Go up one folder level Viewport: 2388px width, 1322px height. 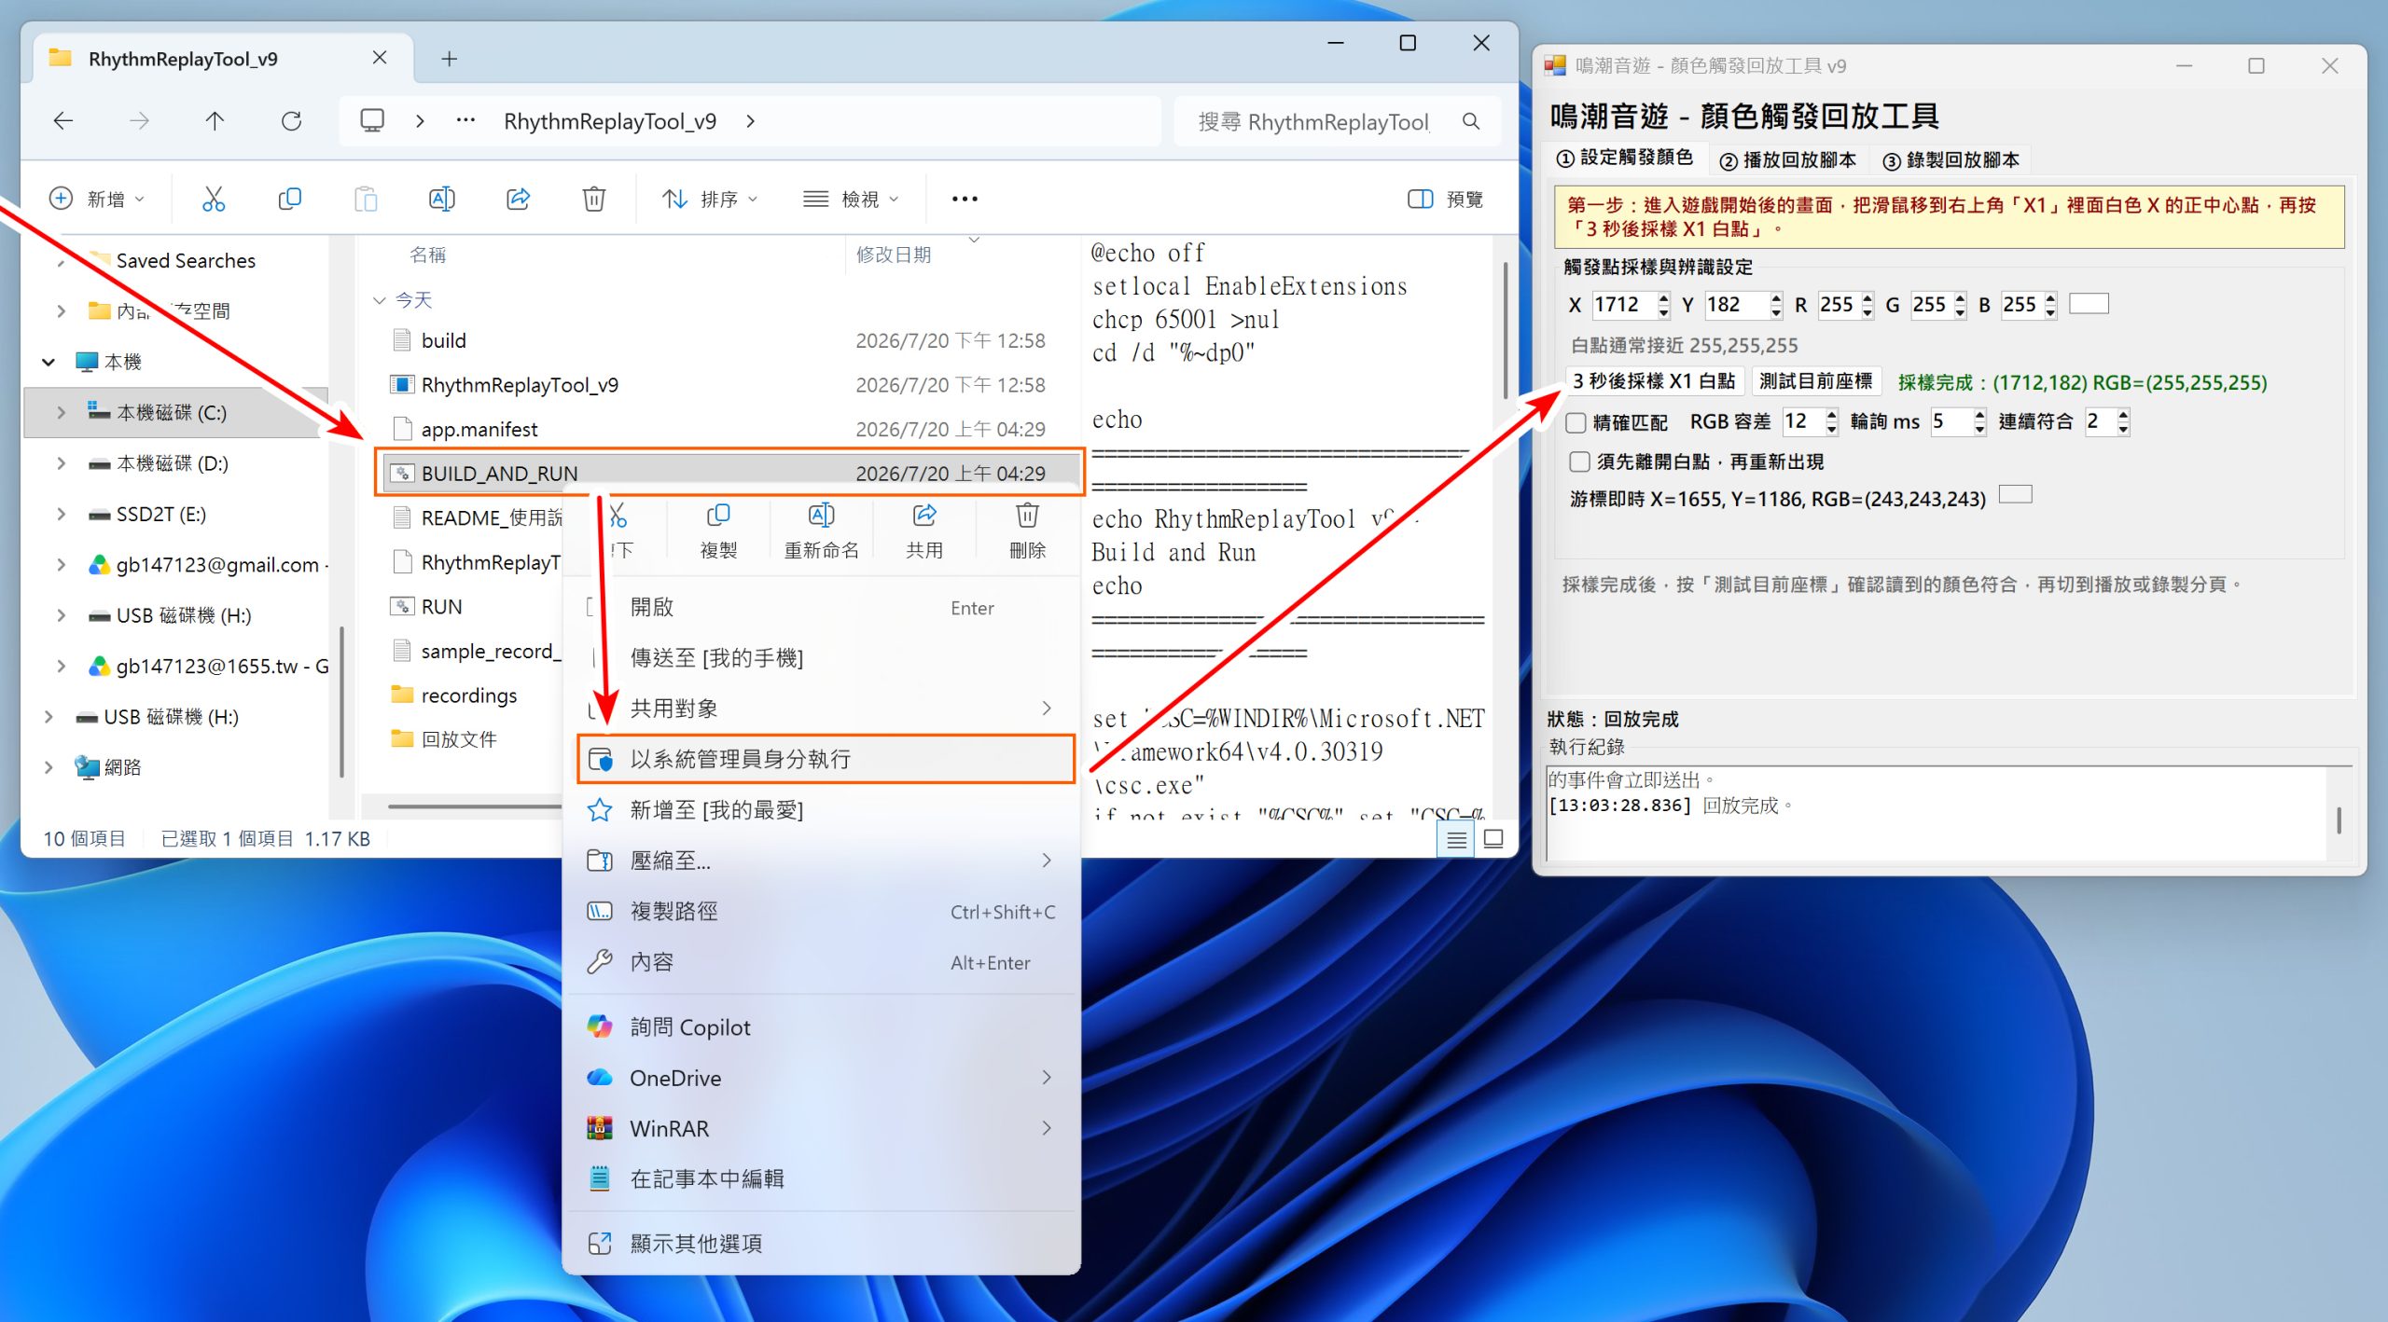[215, 121]
